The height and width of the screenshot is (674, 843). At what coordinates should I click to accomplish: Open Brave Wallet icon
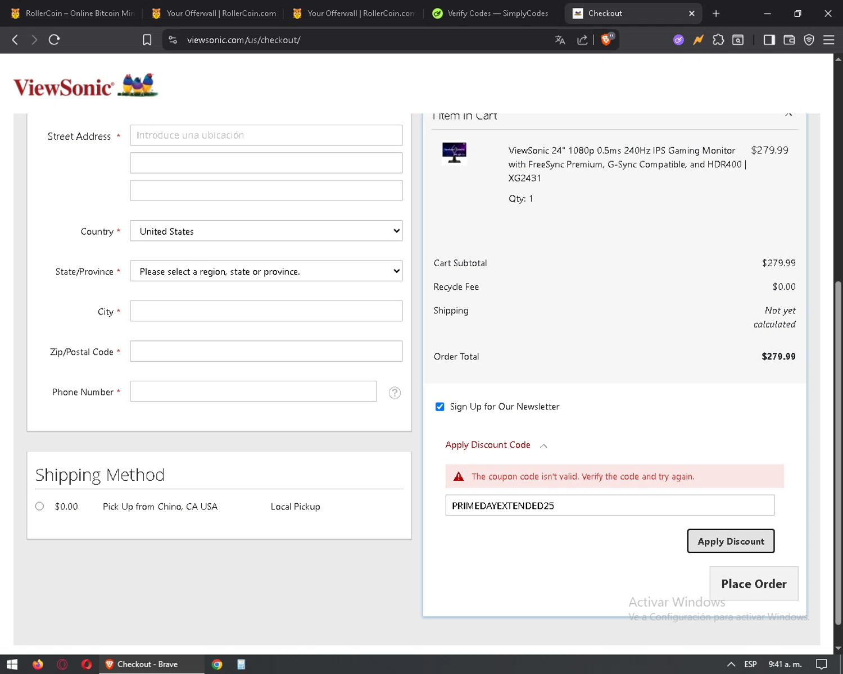click(x=789, y=40)
